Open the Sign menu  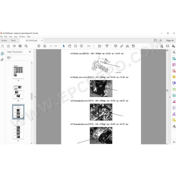point(16,37)
